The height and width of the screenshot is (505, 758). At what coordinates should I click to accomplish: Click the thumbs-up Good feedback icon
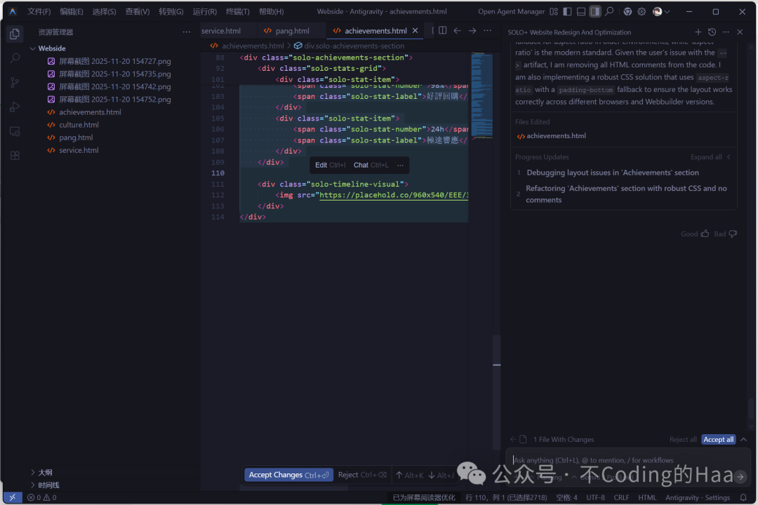pyautogui.click(x=705, y=234)
